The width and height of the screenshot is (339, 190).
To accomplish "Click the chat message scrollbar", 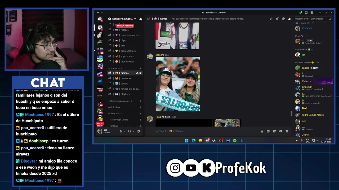I will [x=291, y=113].
